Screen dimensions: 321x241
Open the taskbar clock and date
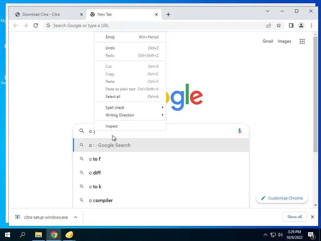click(294, 235)
